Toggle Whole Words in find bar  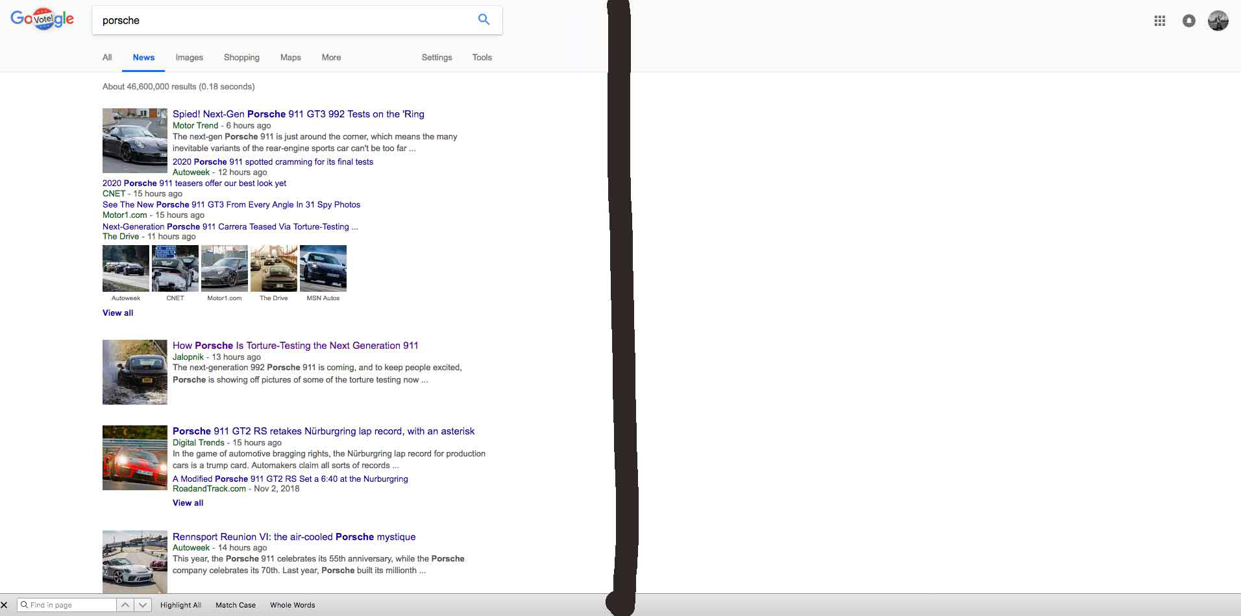point(293,605)
